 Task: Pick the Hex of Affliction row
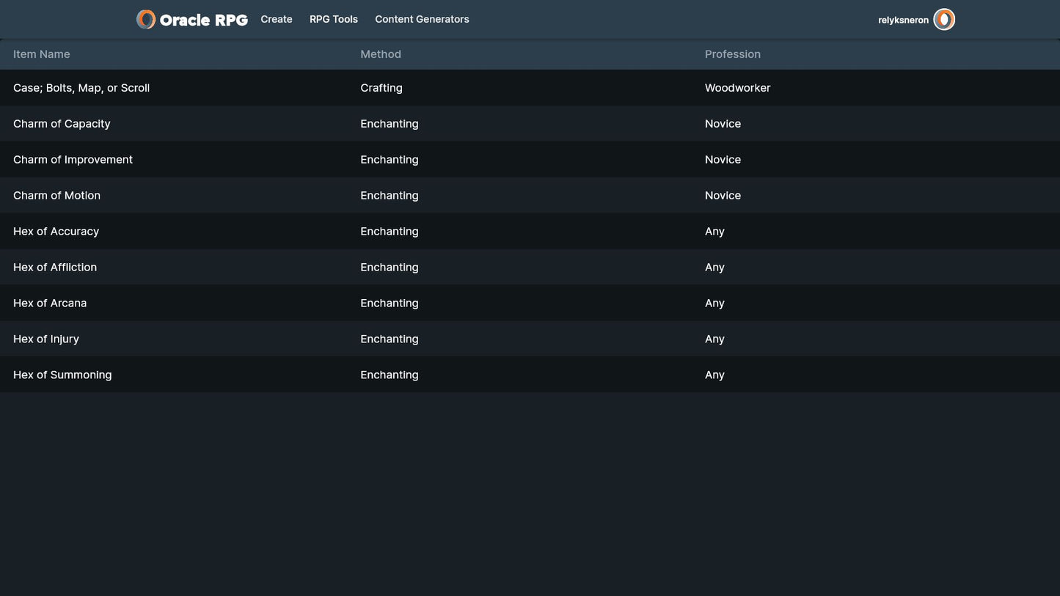55,268
